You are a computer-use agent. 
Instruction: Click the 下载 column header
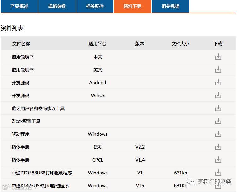tap(218, 44)
